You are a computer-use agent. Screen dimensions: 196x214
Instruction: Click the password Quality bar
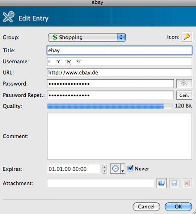110,106
